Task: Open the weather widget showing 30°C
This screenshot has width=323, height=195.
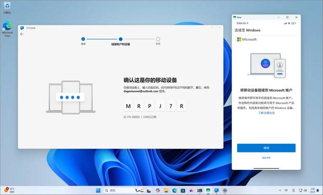Action: [x=9, y=190]
